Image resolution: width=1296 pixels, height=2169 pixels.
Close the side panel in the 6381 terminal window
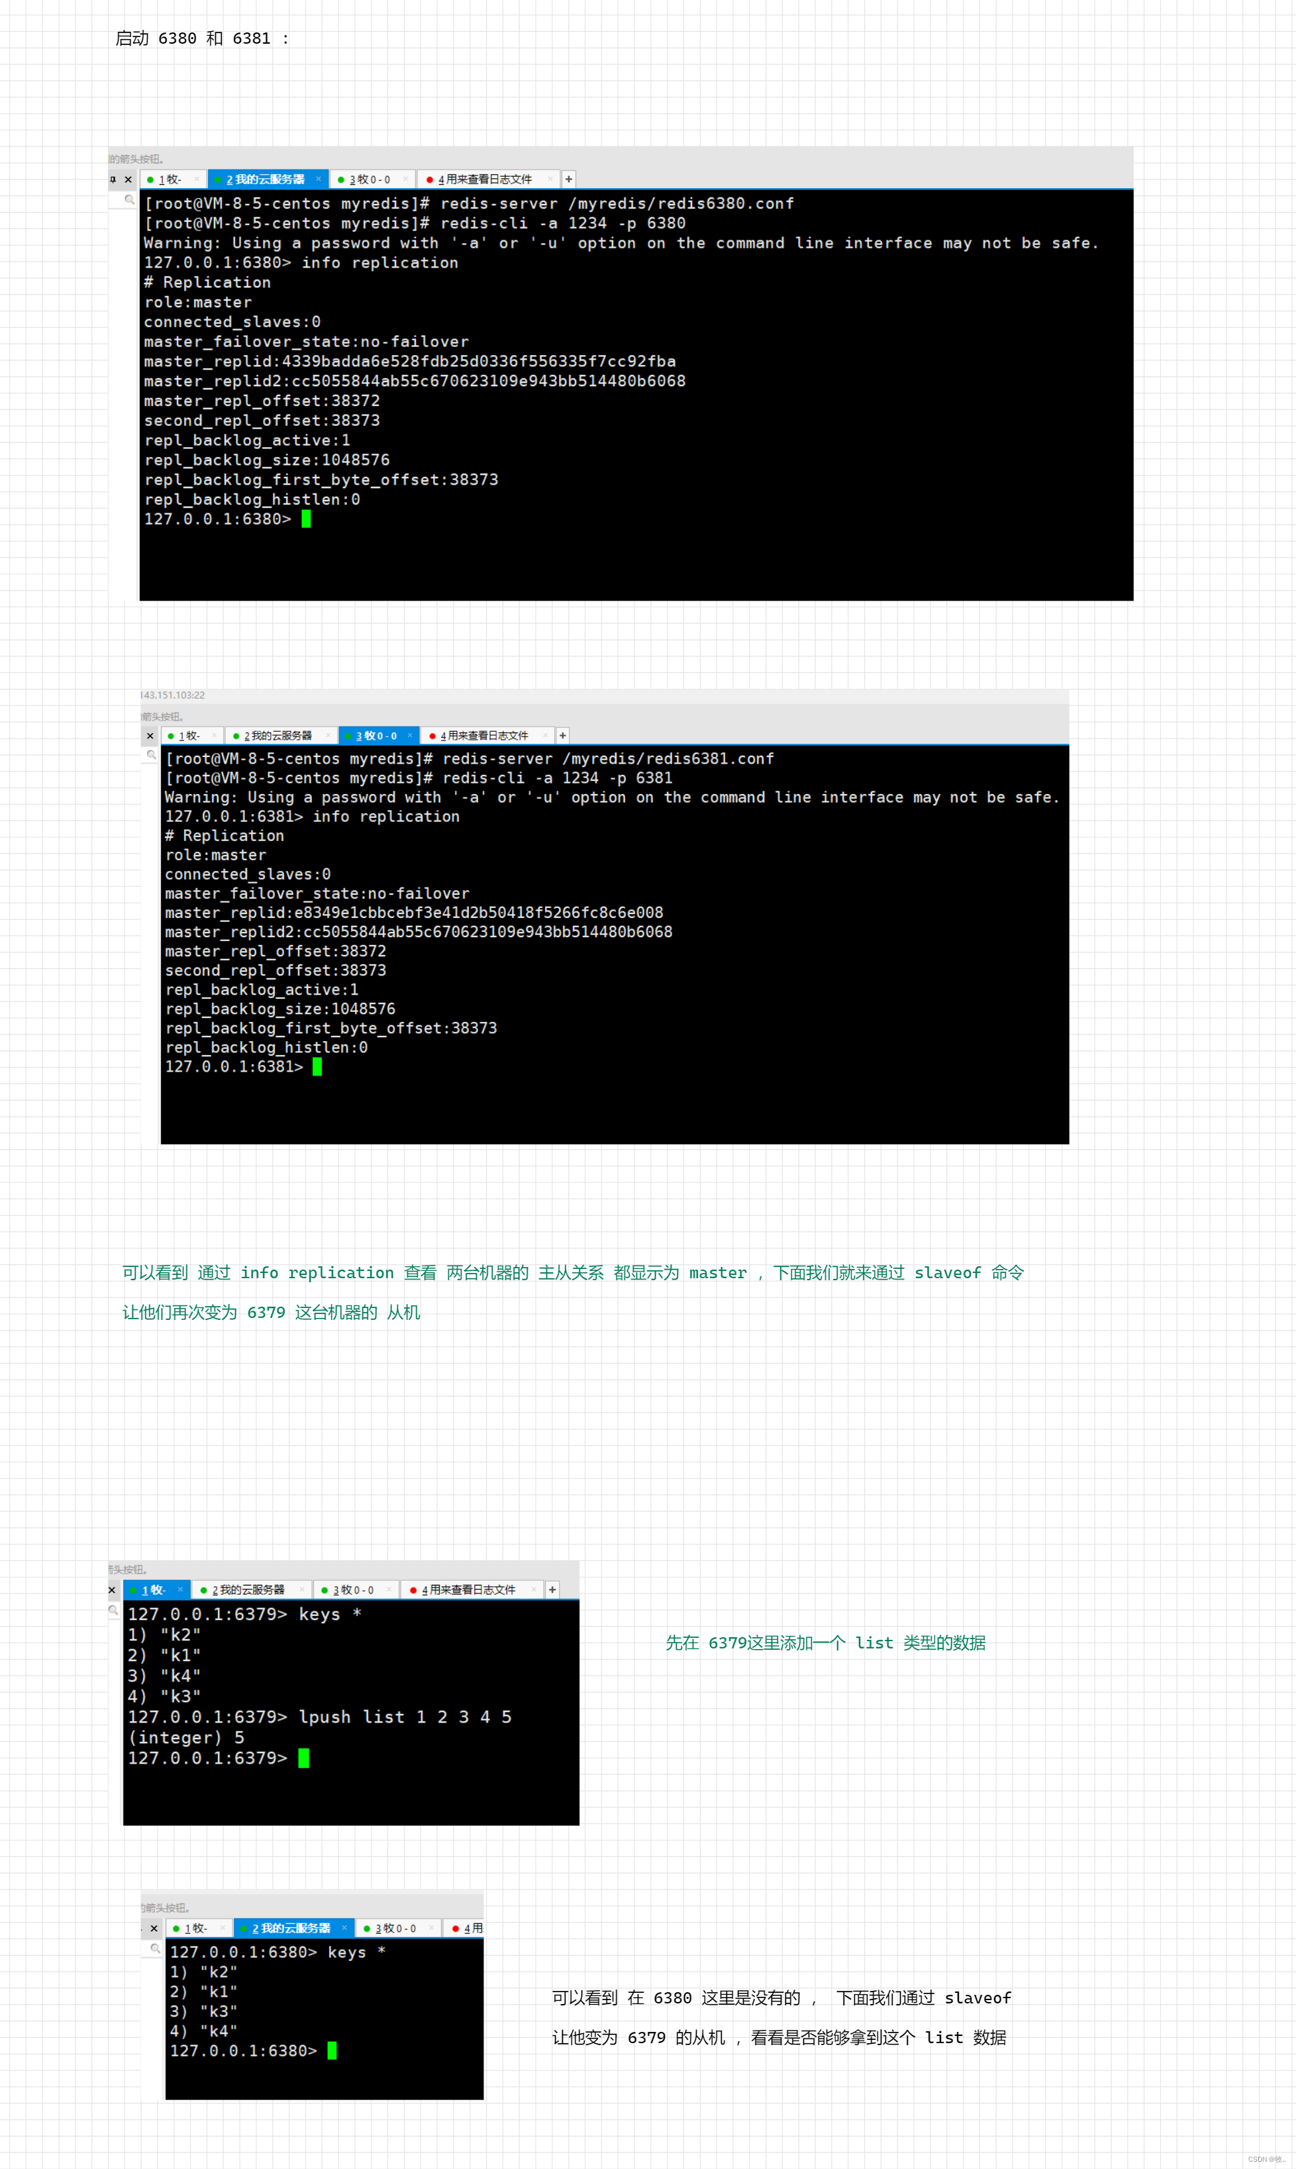(x=150, y=736)
